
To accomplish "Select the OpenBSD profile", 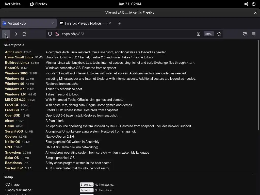I will click(x=13, y=115).
